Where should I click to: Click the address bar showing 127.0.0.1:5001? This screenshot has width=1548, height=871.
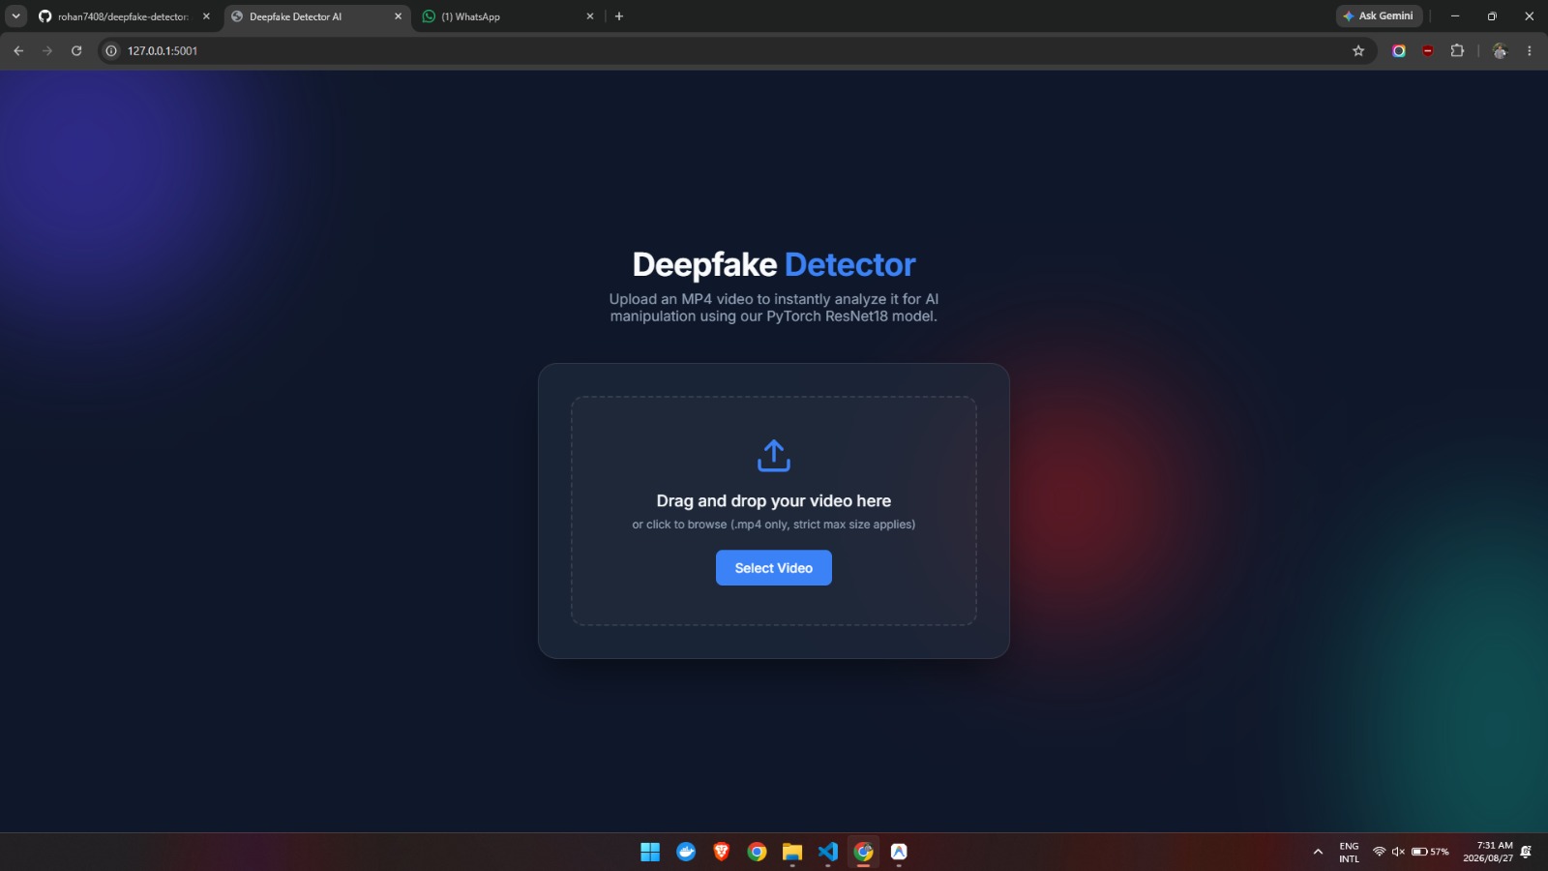735,50
